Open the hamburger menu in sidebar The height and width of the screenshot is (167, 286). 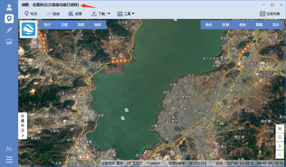9,159
